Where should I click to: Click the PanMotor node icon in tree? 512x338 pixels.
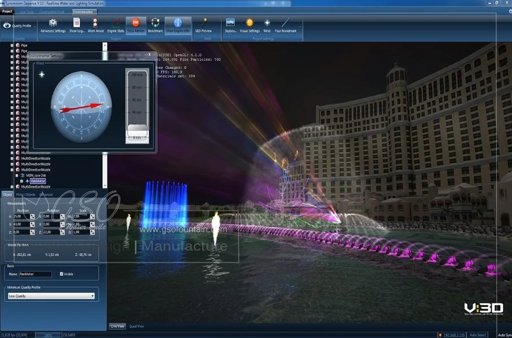pos(28,181)
